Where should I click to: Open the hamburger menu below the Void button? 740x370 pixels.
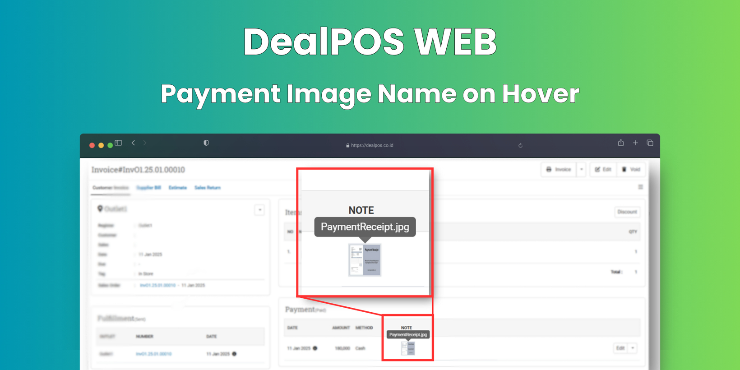[640, 187]
